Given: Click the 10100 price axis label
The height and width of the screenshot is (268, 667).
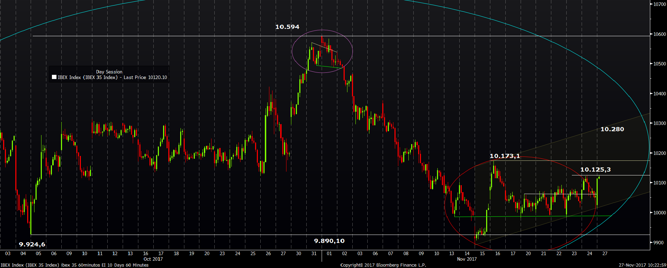Looking at the screenshot, I should 660,183.
